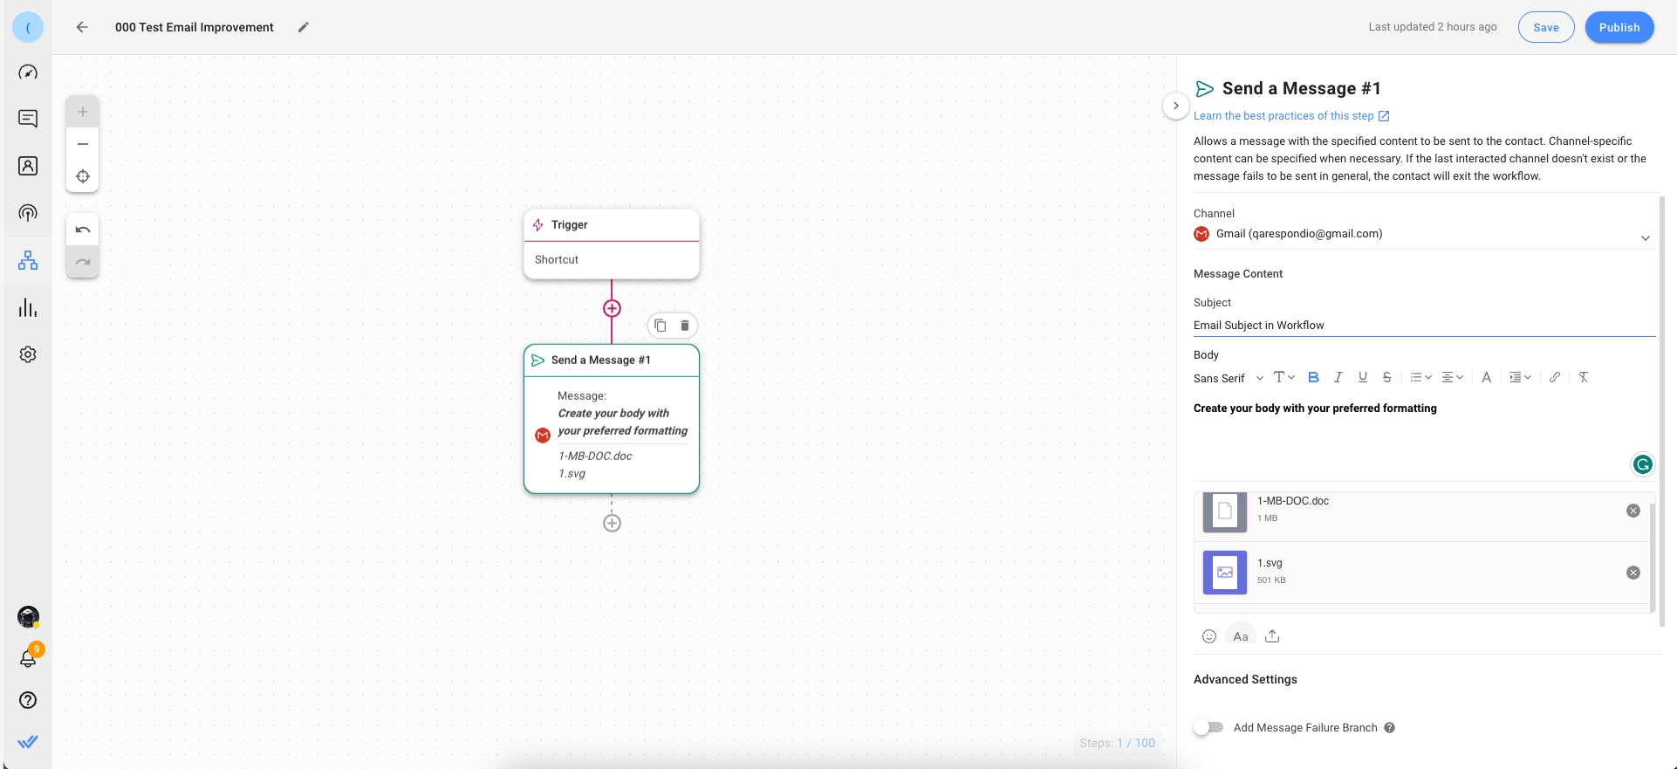This screenshot has height=769, width=1677.
Task: Duplicate the Send a Message step
Action: coord(661,326)
